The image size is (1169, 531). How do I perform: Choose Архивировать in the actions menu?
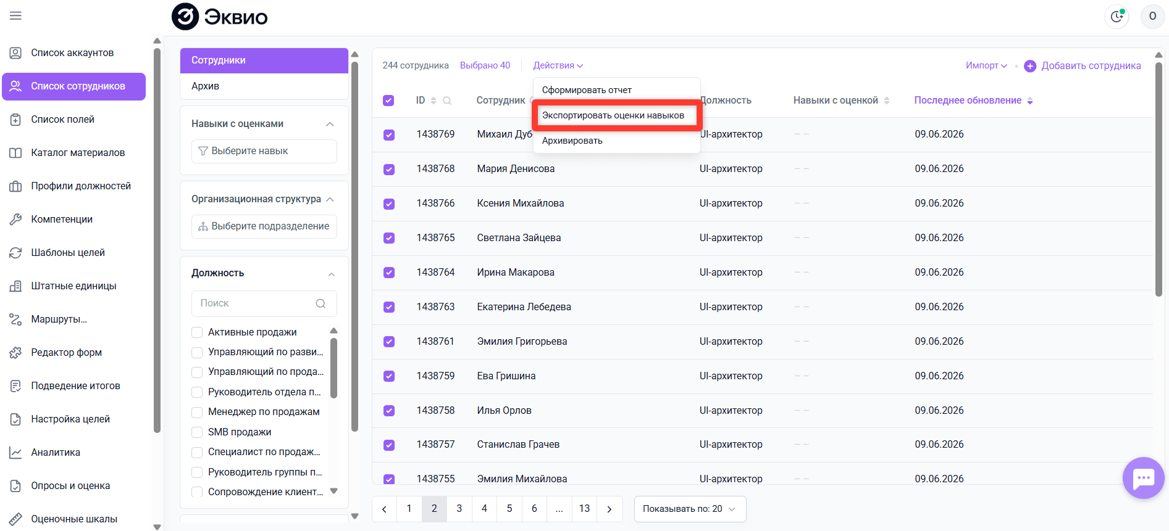(616, 141)
